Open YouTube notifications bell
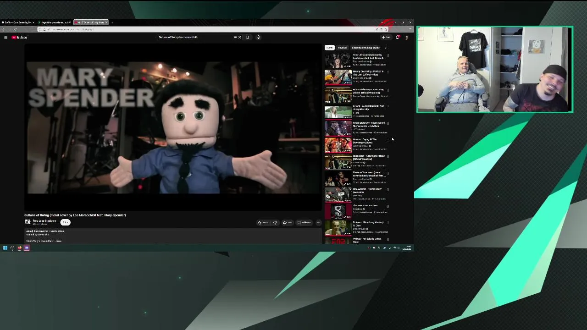This screenshot has height=330, width=587. [398, 37]
